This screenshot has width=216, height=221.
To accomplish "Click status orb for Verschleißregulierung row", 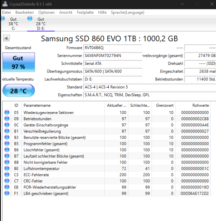I will click(x=7, y=131).
